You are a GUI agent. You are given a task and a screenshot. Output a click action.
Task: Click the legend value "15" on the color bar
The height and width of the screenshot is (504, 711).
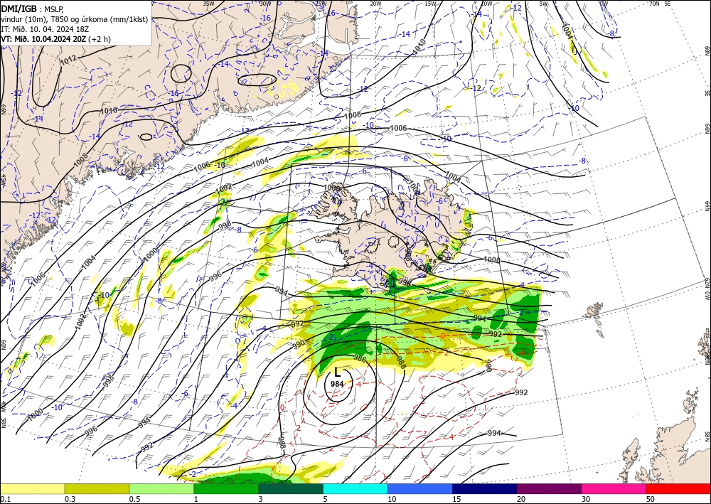click(456, 499)
